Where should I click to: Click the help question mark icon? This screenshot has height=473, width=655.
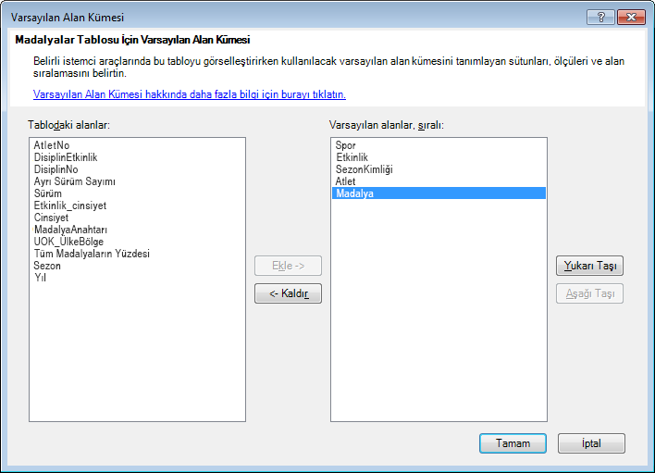click(600, 18)
